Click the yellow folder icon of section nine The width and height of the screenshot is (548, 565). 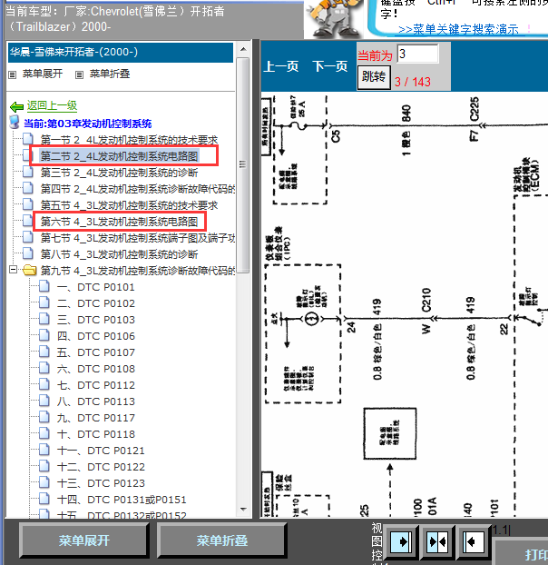30,270
